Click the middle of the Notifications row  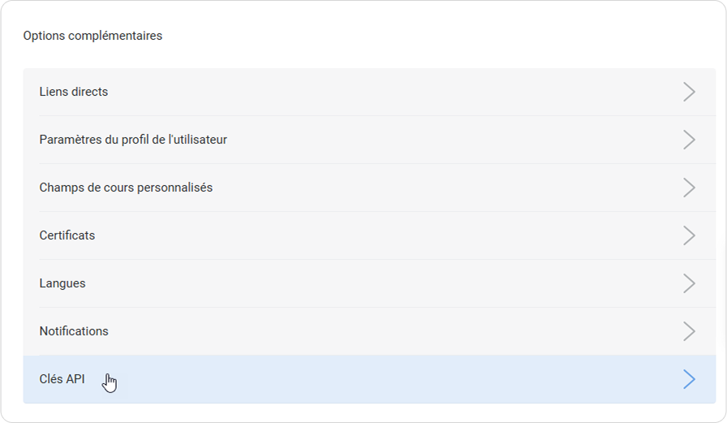click(369, 331)
